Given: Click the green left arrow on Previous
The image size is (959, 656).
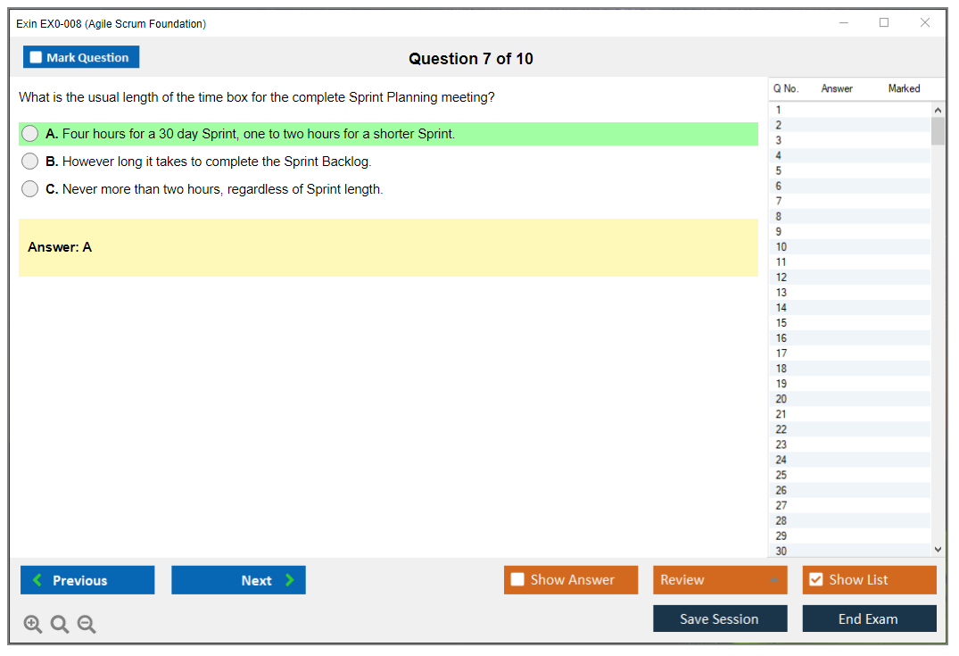Looking at the screenshot, I should [37, 580].
